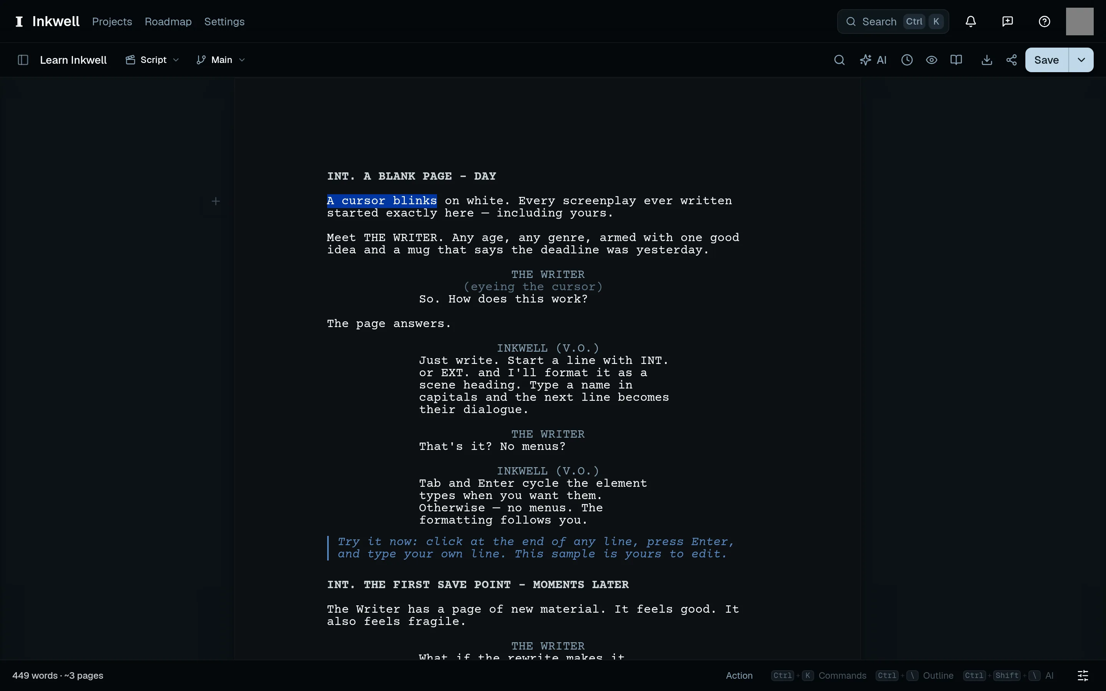Screen dimensions: 1106x691
Task: Open the find-in-script search icon
Action: coord(839,60)
